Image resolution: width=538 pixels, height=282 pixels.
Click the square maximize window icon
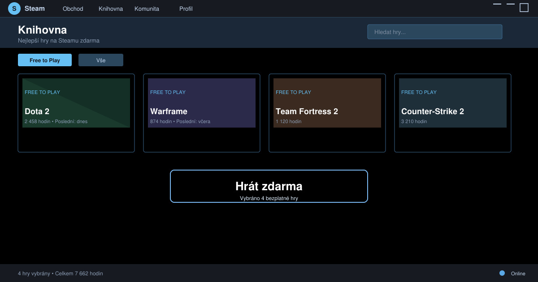pyautogui.click(x=524, y=8)
